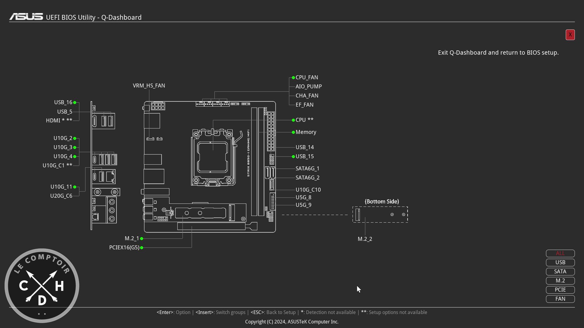The height and width of the screenshot is (328, 584).
Task: Click the ASUS logo in header
Action: click(x=26, y=17)
